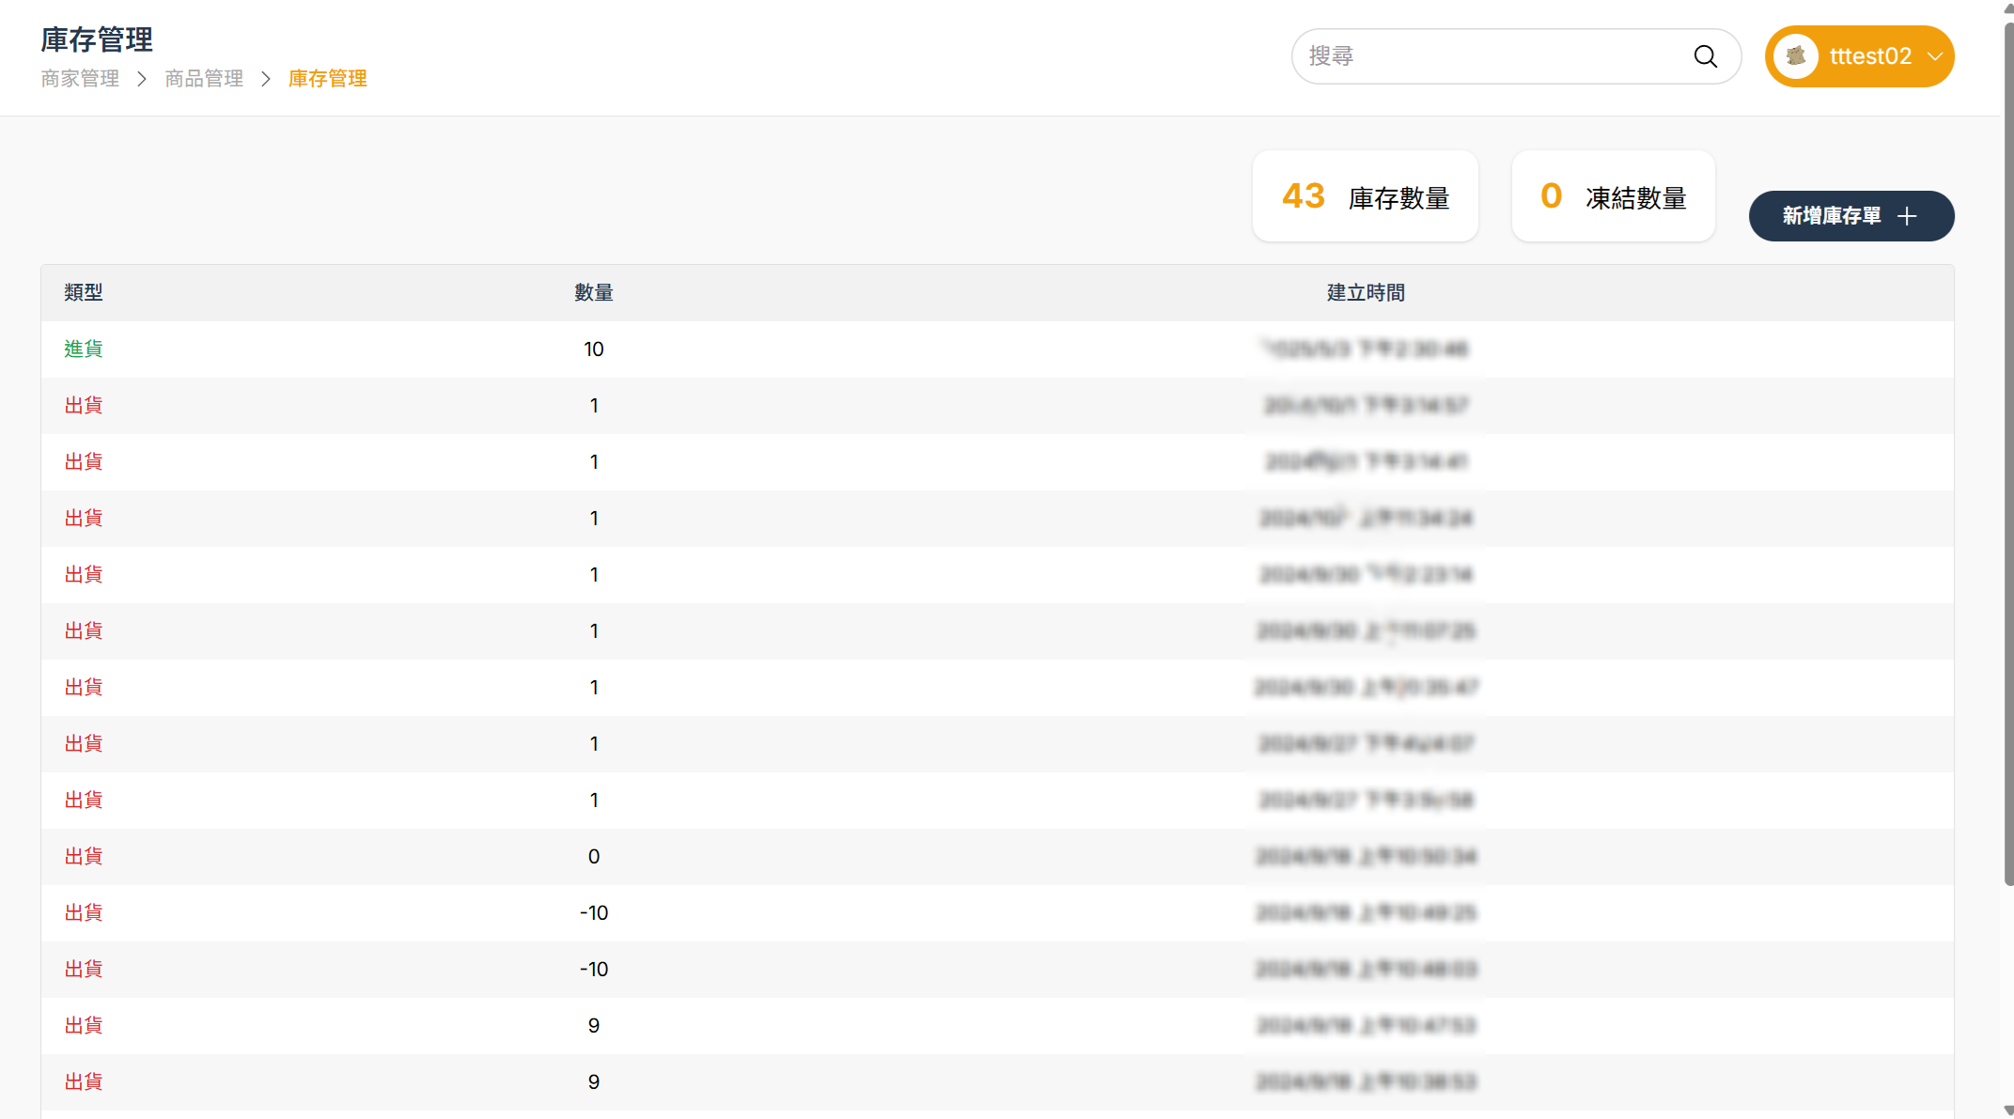Click the 建立時間 column header
This screenshot has height=1119, width=2014.
tap(1365, 293)
